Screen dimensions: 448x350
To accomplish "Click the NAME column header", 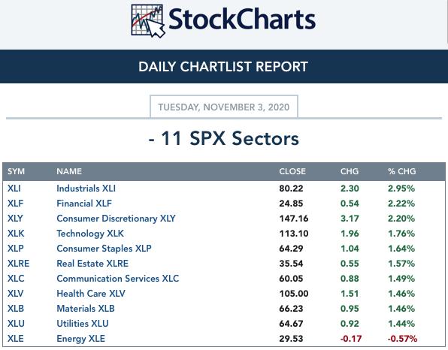I will click(x=69, y=171).
